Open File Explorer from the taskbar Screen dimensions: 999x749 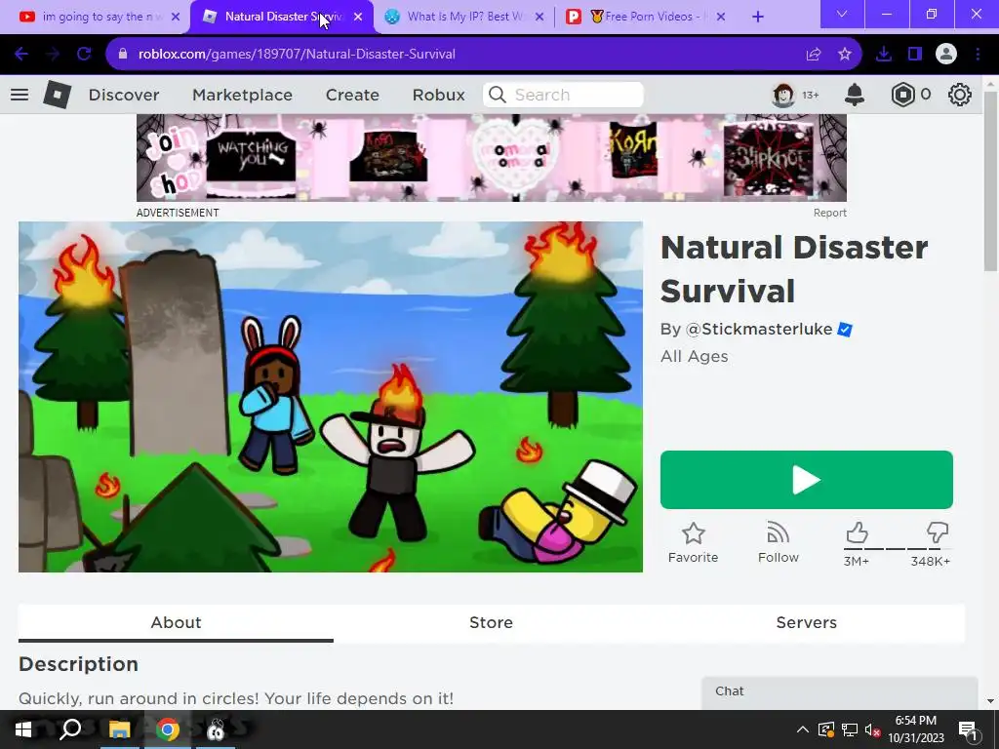coord(119,729)
